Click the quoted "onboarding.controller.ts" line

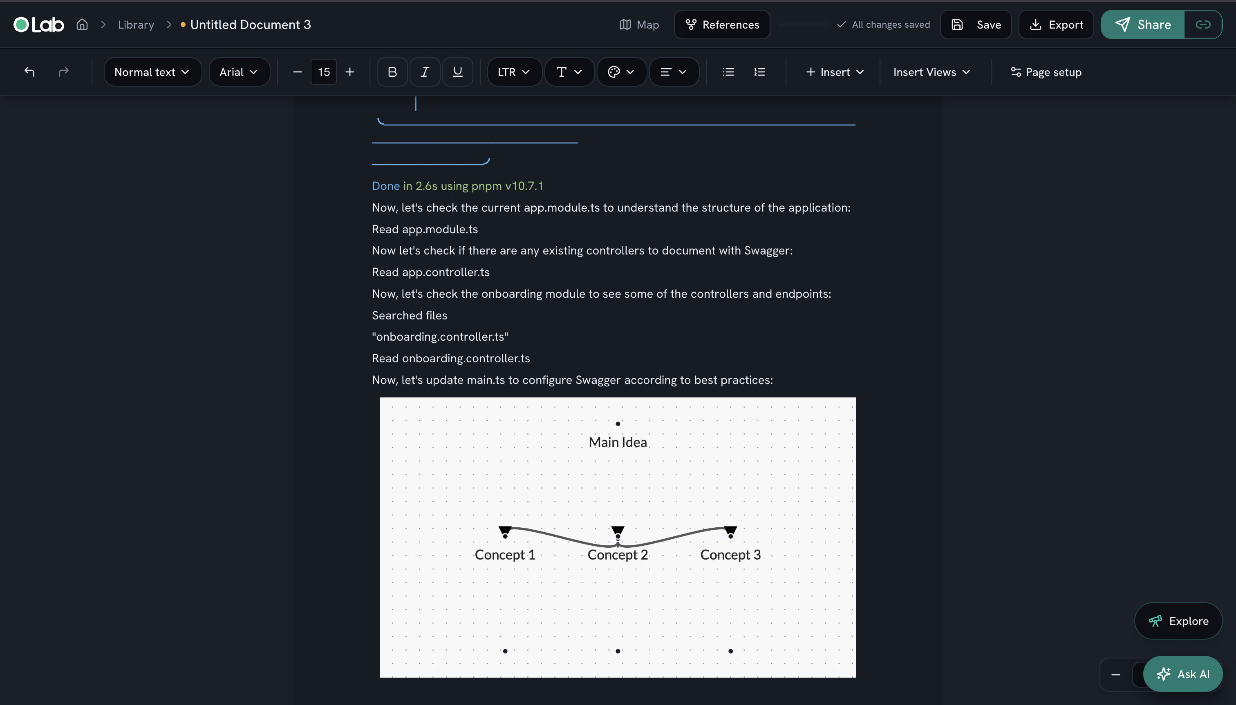pyautogui.click(x=440, y=337)
